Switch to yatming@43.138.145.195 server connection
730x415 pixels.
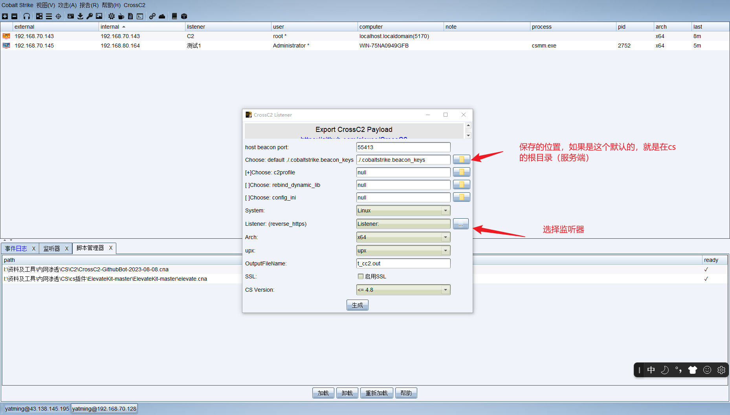coord(37,409)
